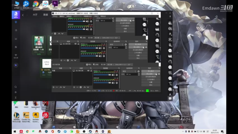Click 启动虚拟摄像机 in main OBS Controls dock
This screenshot has height=134, width=238.
click(x=151, y=77)
